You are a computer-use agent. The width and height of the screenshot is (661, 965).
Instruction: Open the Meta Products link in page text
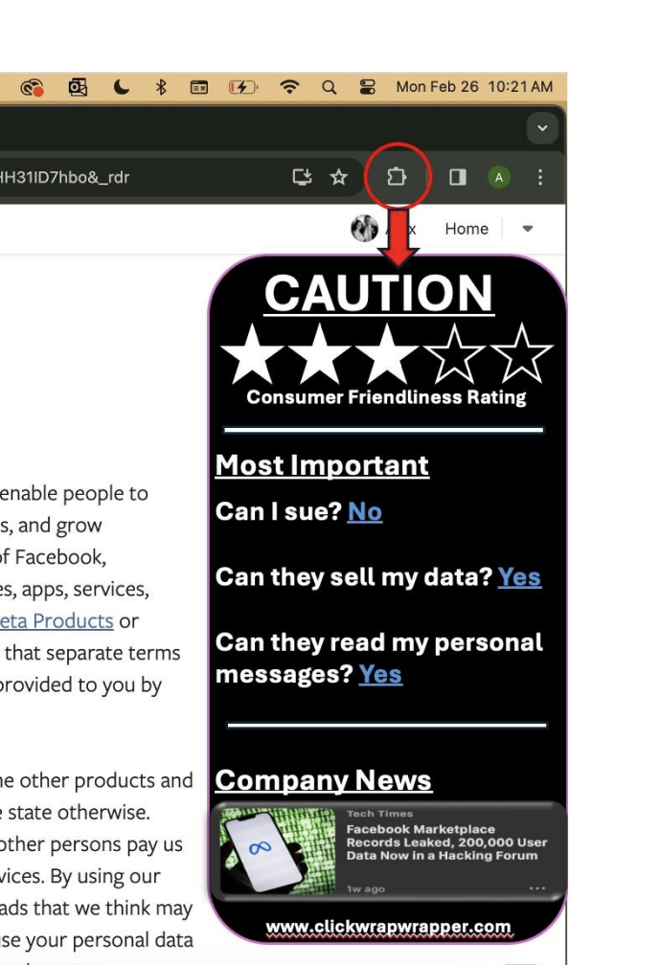57,621
